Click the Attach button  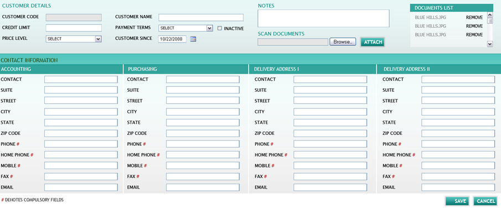[x=373, y=42]
